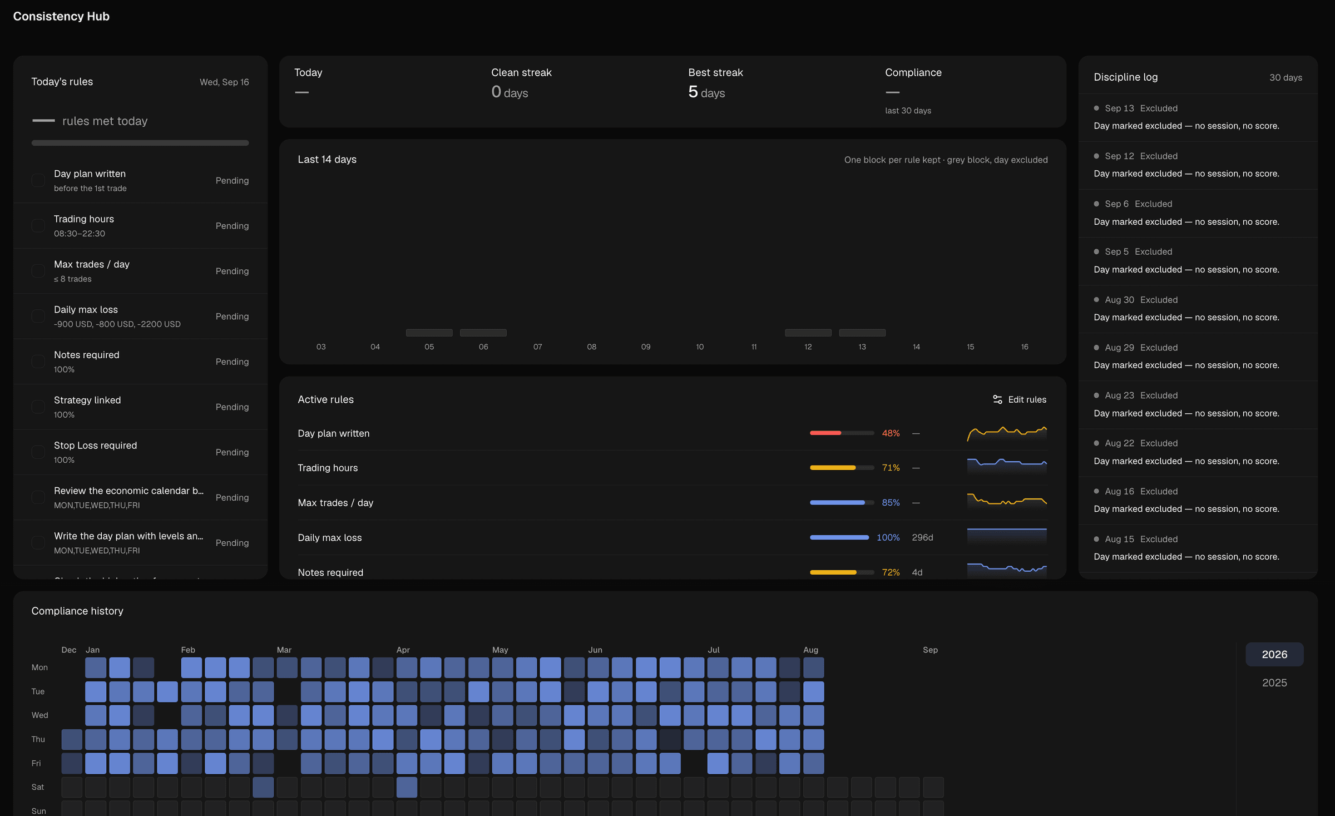Tick the Max trades / day checkbox

pos(38,271)
